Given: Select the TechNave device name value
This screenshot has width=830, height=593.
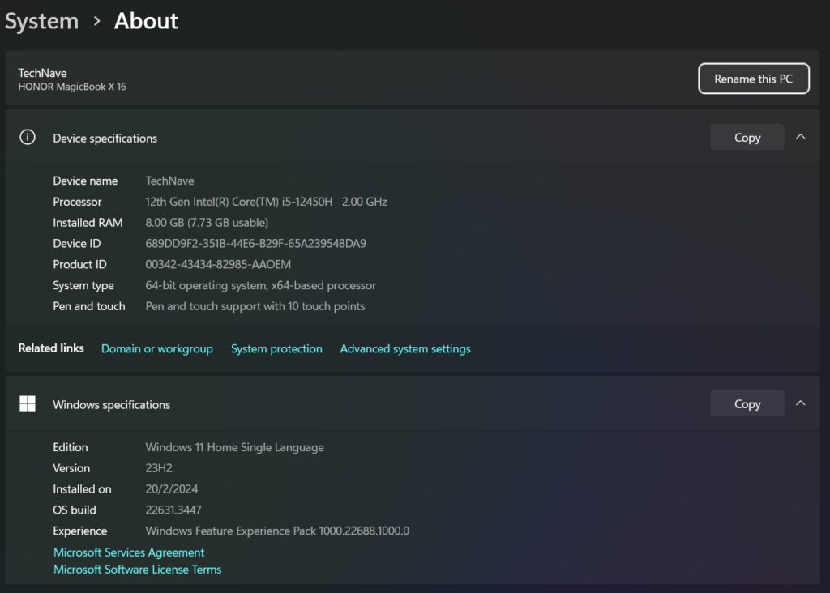Looking at the screenshot, I should click(x=169, y=181).
